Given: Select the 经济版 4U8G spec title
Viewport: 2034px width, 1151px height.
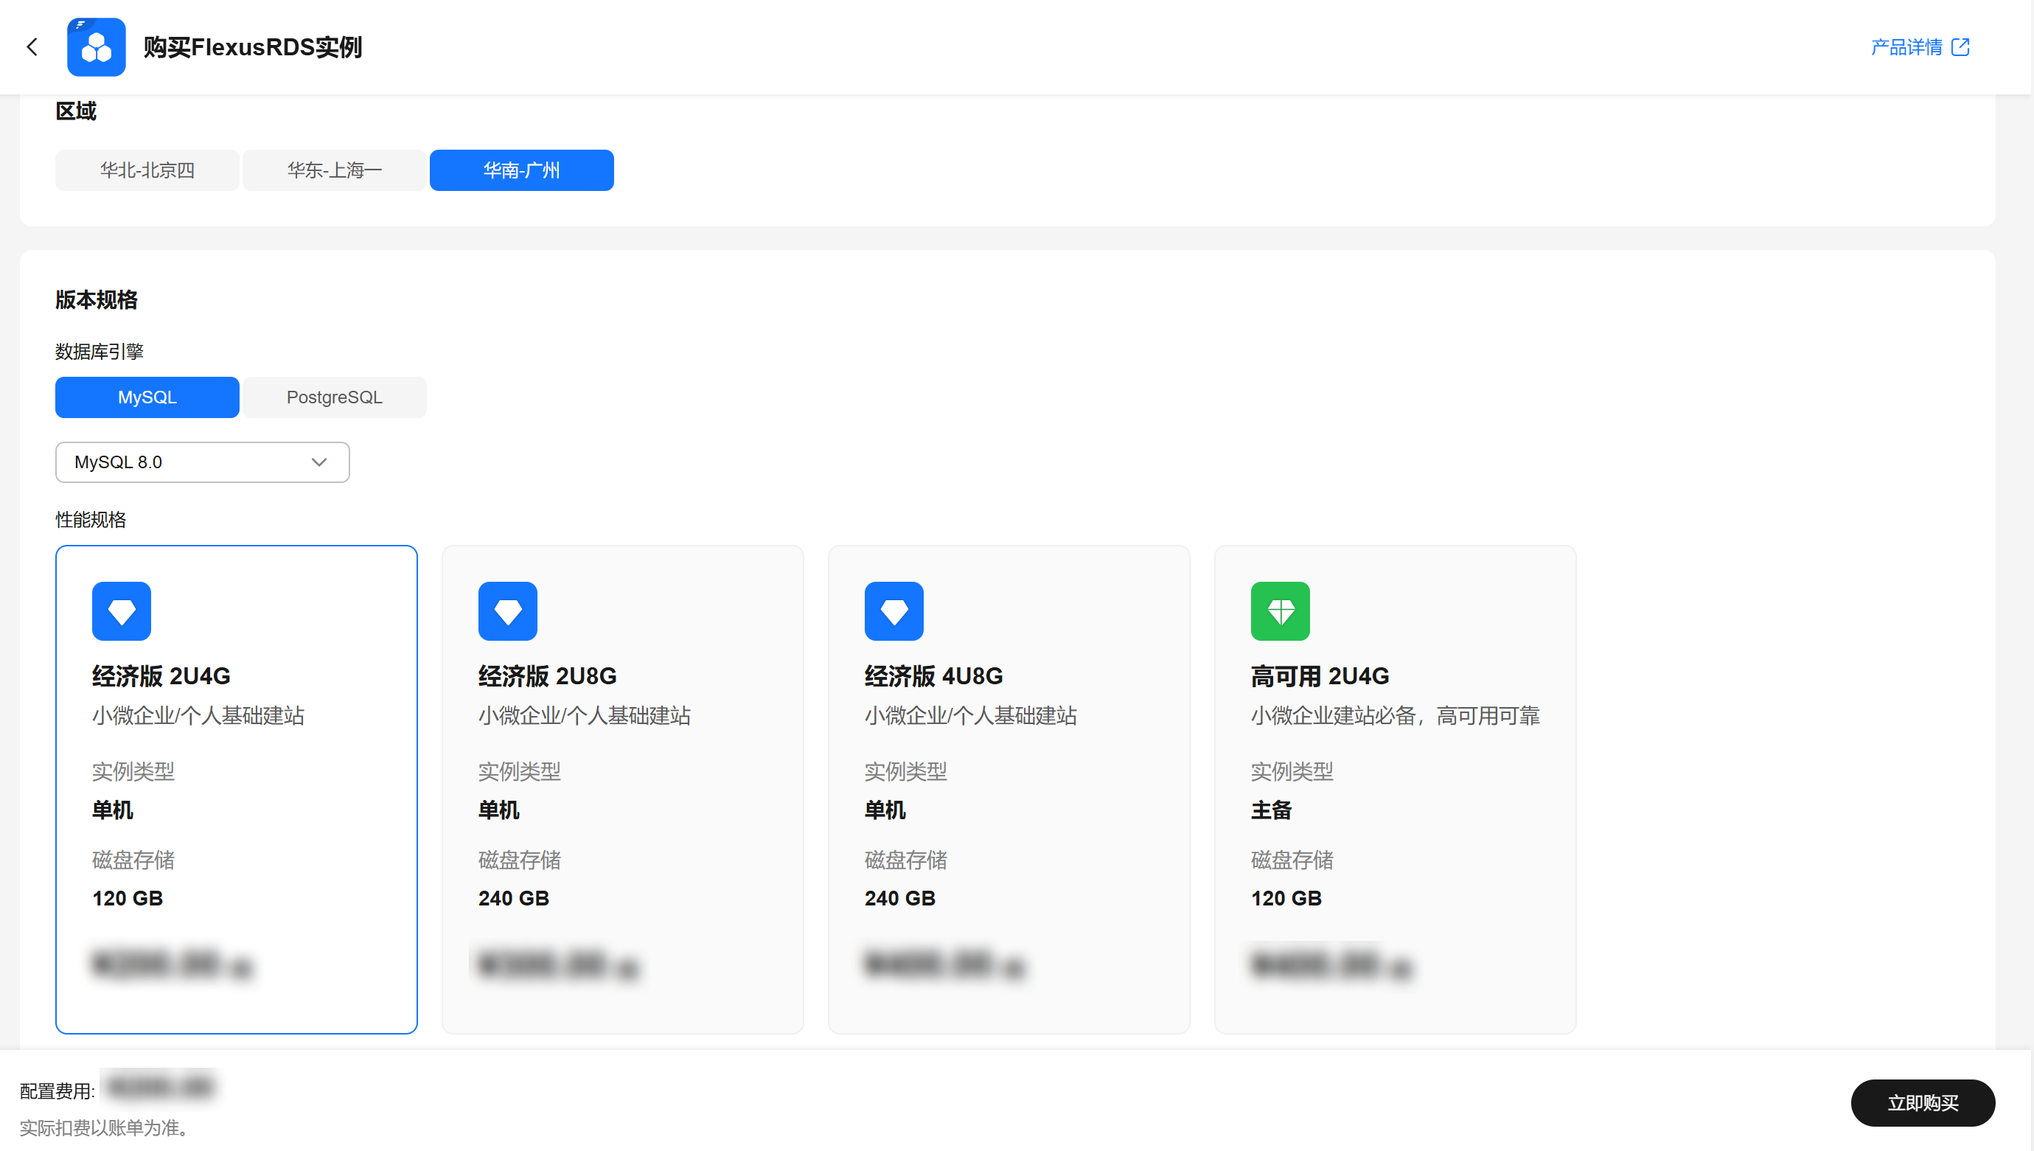Looking at the screenshot, I should pos(934,677).
